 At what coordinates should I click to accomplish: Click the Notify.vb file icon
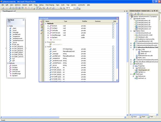139,54
